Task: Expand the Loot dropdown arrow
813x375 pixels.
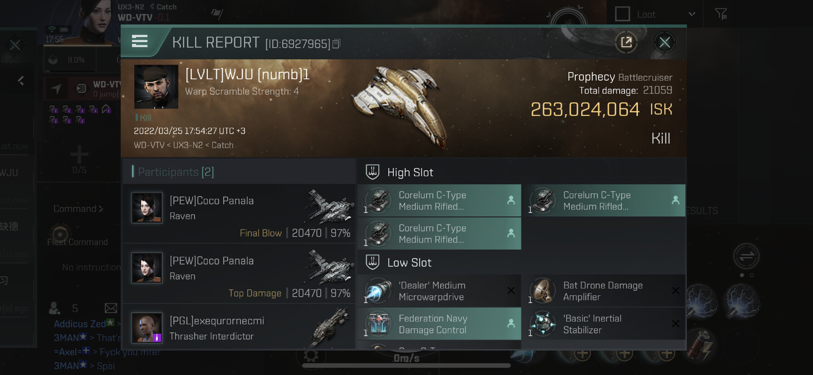Action: pos(692,14)
